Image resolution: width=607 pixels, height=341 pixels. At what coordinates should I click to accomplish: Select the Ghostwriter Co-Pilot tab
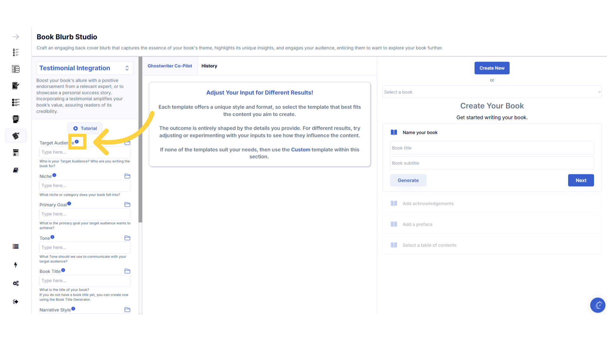point(170,66)
